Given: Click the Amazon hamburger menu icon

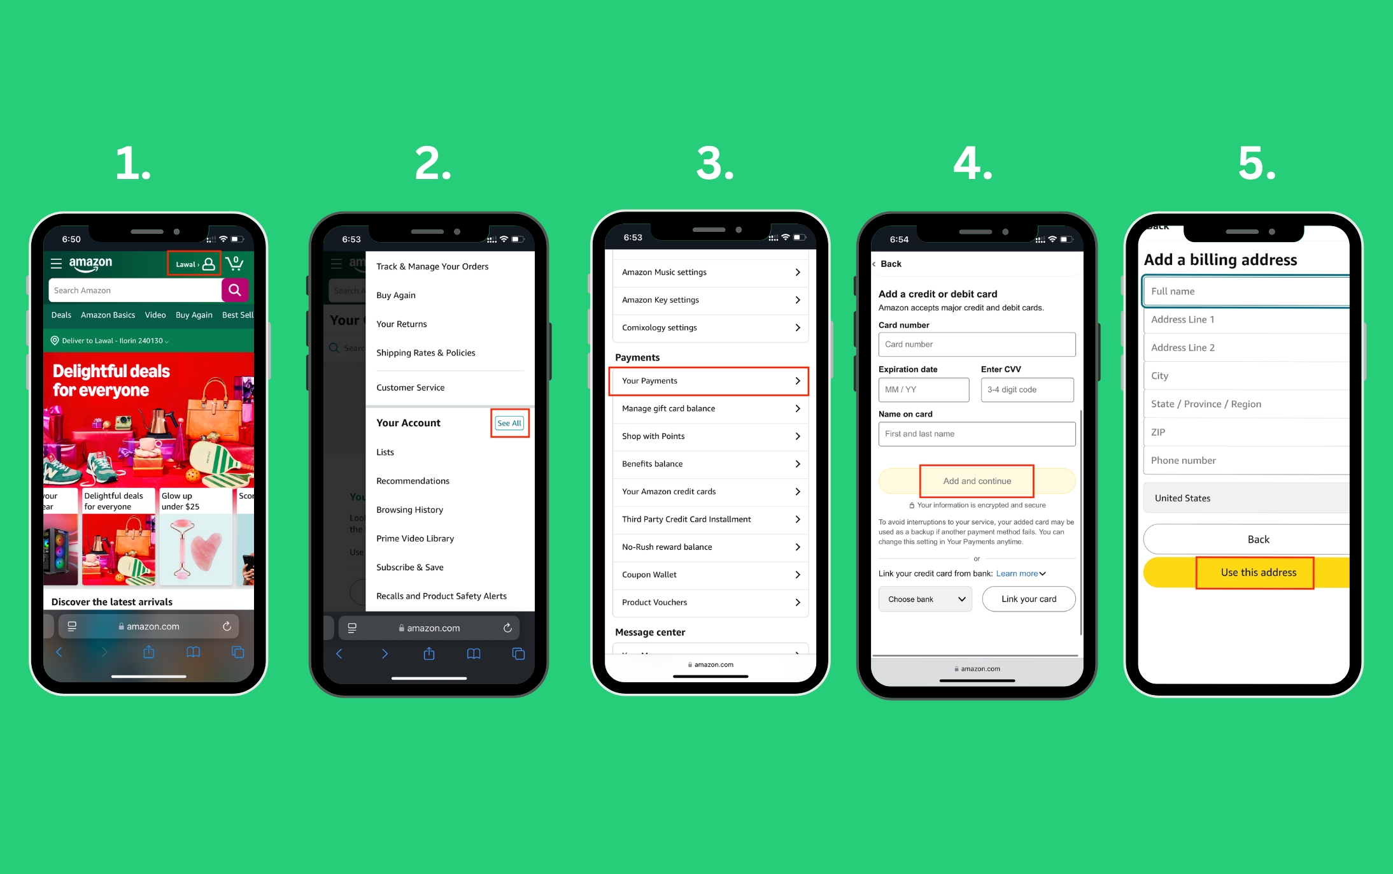Looking at the screenshot, I should pos(55,264).
